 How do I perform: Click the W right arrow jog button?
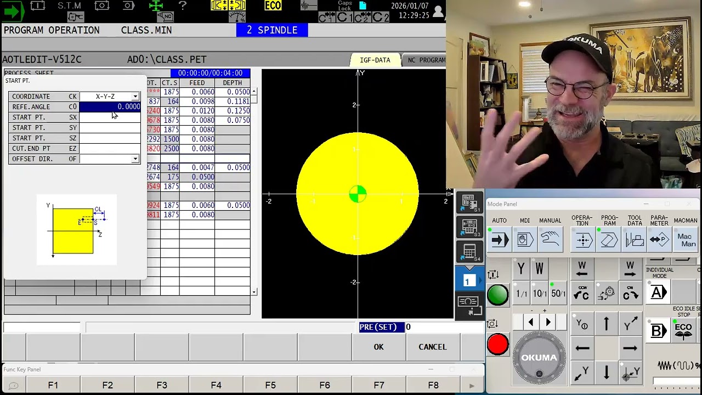coord(630,269)
